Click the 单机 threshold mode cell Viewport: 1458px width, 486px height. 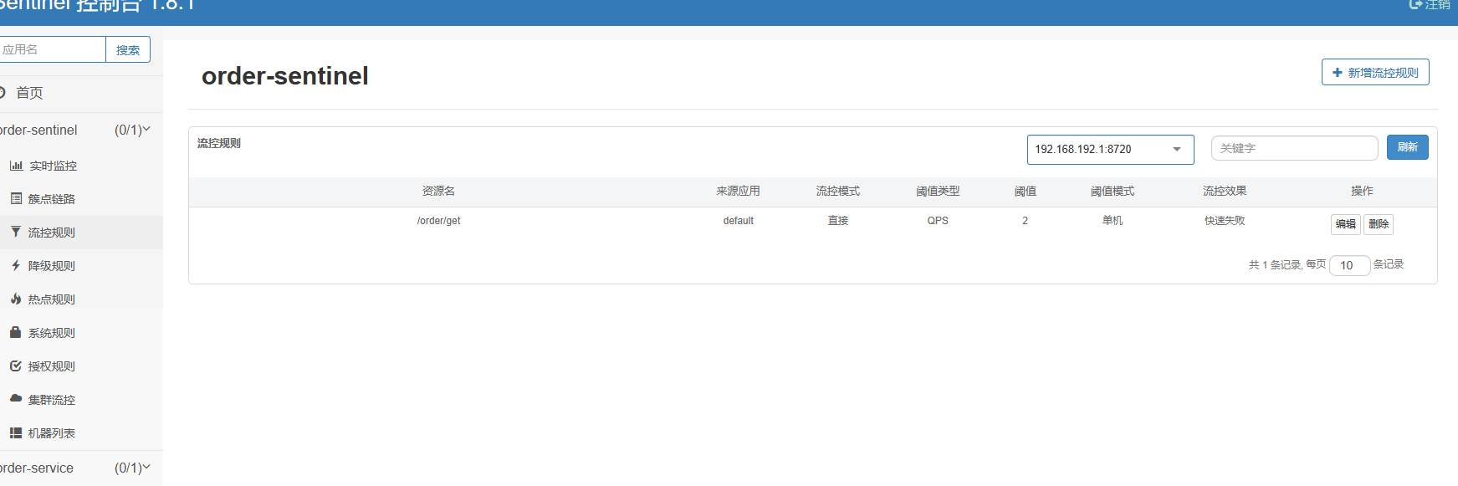coord(1113,221)
